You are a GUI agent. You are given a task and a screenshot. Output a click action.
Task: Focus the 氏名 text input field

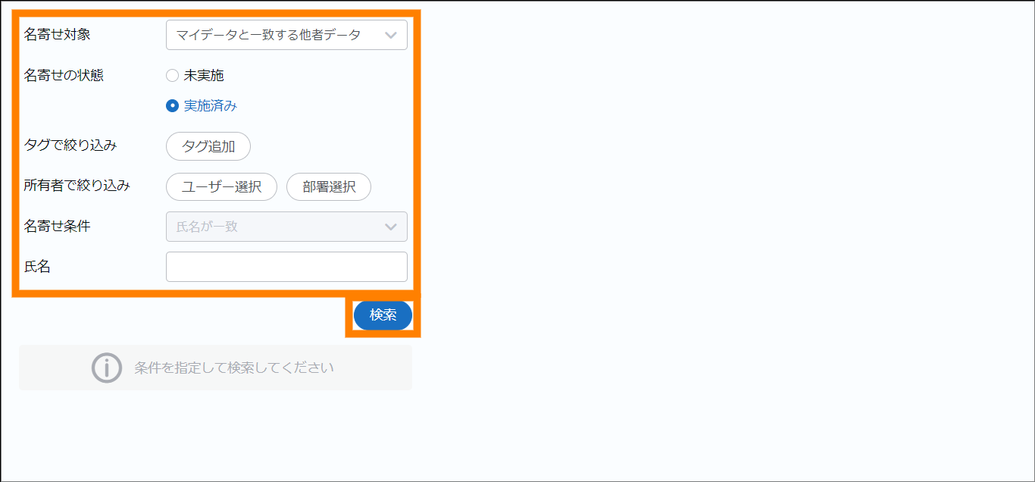click(x=286, y=267)
